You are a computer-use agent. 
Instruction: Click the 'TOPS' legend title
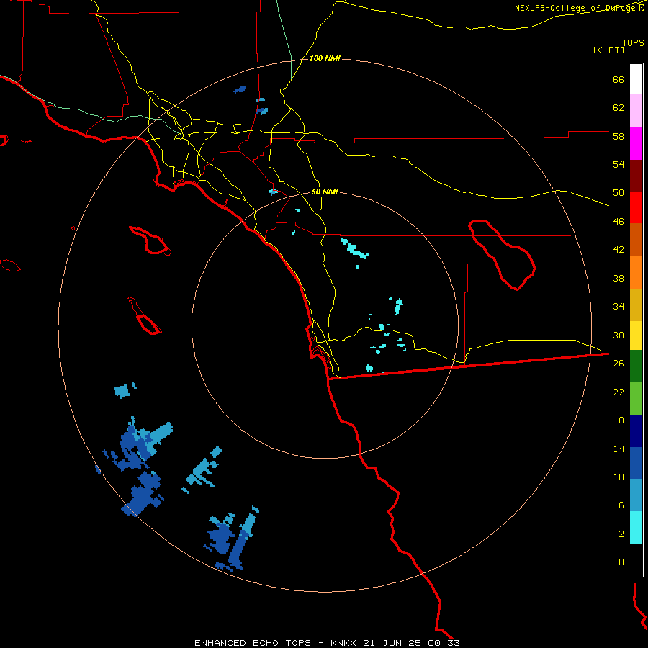633,42
